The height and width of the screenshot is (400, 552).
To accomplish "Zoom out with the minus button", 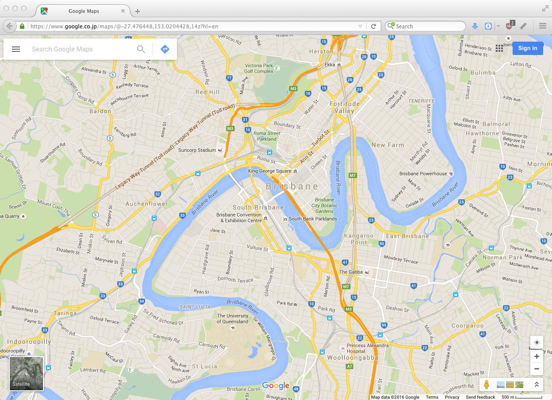I will (537, 369).
